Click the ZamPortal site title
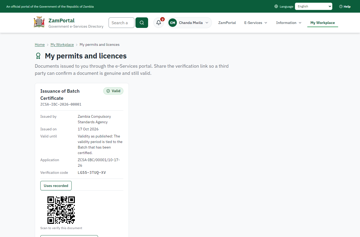The width and height of the screenshot is (360, 237). [x=61, y=20]
